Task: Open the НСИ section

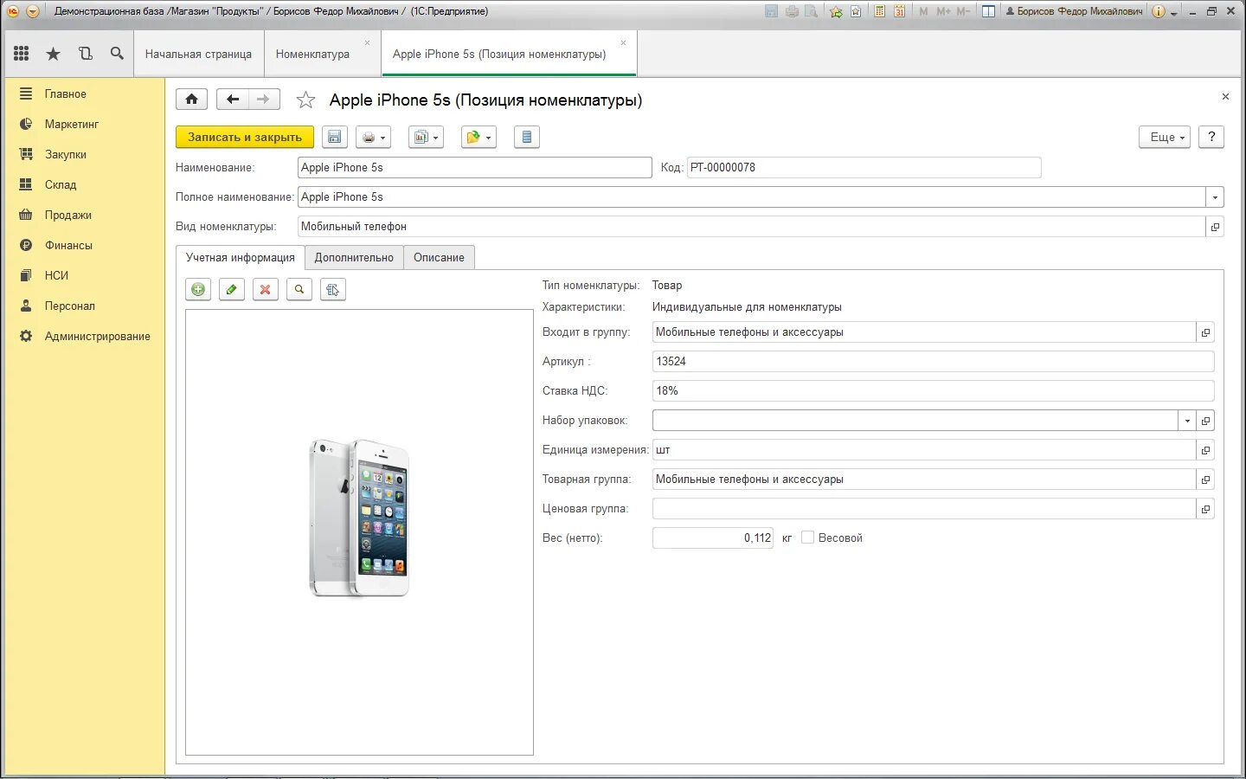Action: [x=56, y=275]
